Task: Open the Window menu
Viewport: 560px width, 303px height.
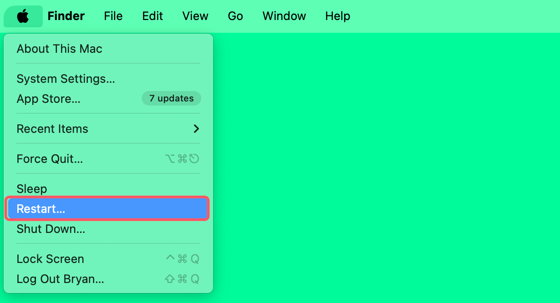Action: click(x=284, y=16)
